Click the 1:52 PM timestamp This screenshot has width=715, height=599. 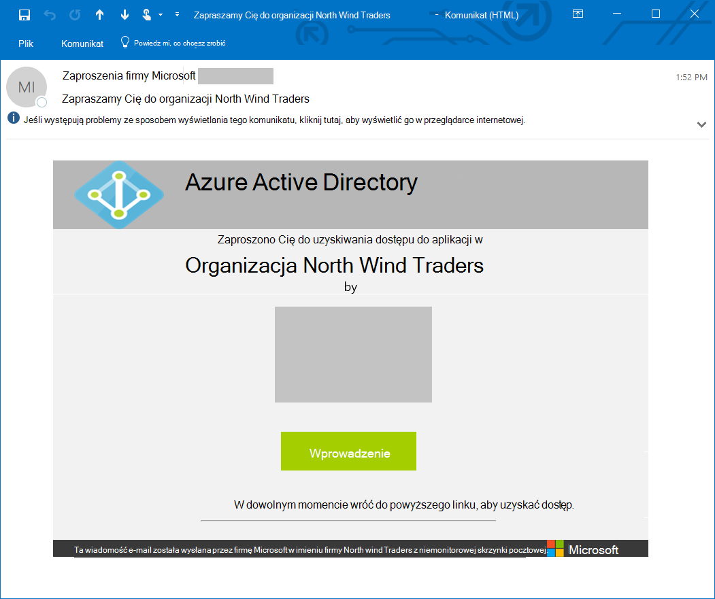pyautogui.click(x=691, y=78)
